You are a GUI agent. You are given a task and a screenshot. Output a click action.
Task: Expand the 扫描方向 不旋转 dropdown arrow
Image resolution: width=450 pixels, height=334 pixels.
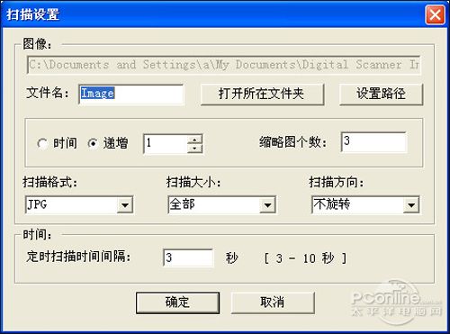pyautogui.click(x=411, y=205)
